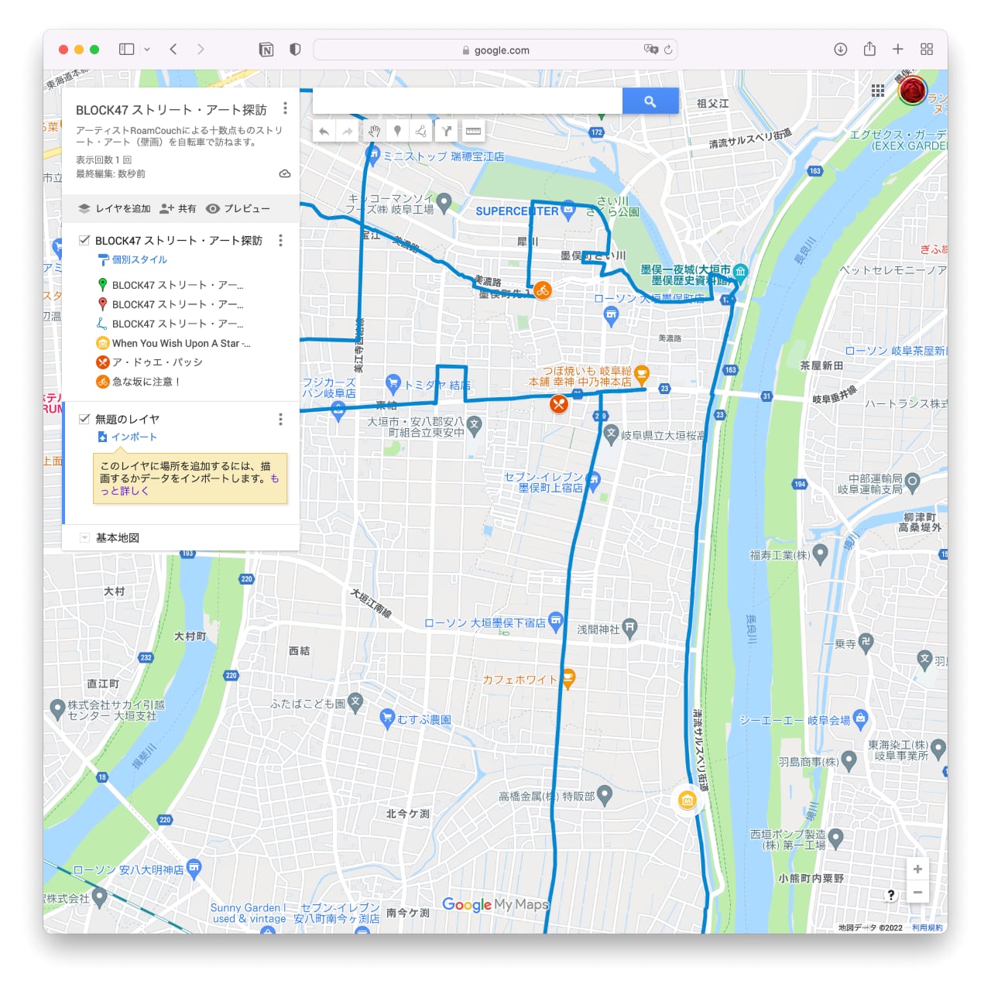This screenshot has height=991, width=991.
Task: Activate the ruler measure distance tool
Action: [x=473, y=132]
